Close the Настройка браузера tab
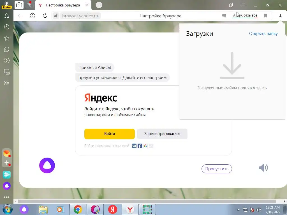 (87, 5)
